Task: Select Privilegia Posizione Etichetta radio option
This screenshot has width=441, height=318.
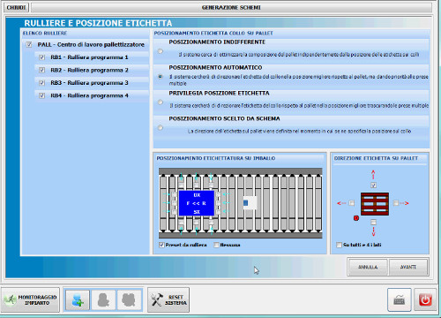Action: pos(161,102)
